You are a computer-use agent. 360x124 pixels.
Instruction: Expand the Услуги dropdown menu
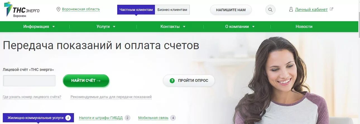coord(106,27)
